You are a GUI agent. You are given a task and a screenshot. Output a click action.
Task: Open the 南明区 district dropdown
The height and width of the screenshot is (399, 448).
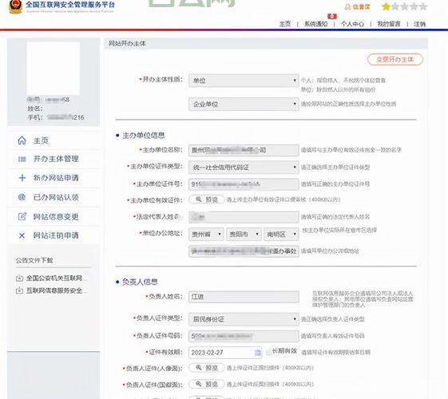pos(281,235)
